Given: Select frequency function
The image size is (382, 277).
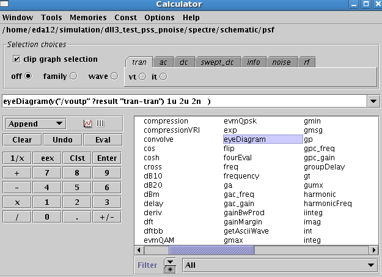Looking at the screenshot, I should point(241,176).
